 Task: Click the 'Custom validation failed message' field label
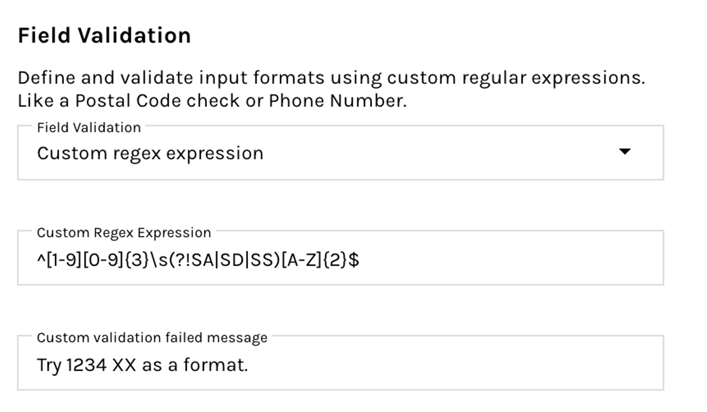tap(152, 338)
